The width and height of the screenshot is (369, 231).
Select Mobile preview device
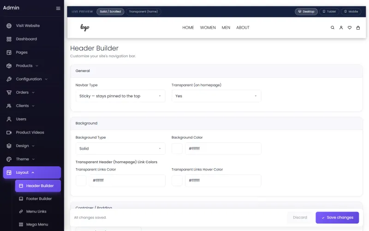(351, 12)
